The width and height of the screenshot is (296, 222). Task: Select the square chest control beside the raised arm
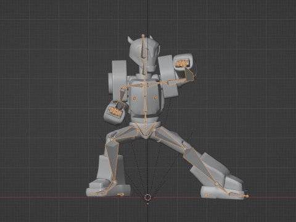(x=155, y=98)
